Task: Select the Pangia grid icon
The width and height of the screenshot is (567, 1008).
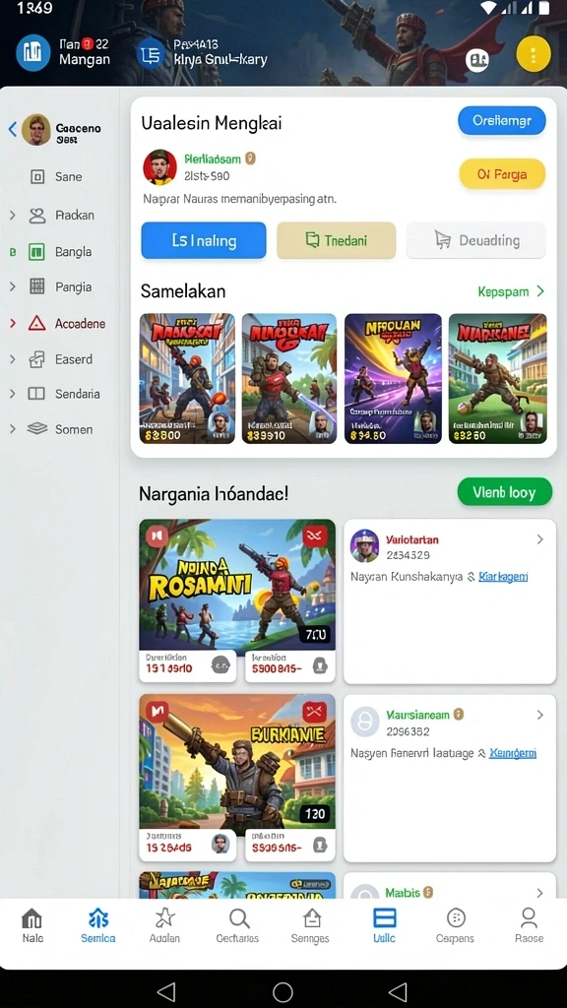Action: (37, 286)
